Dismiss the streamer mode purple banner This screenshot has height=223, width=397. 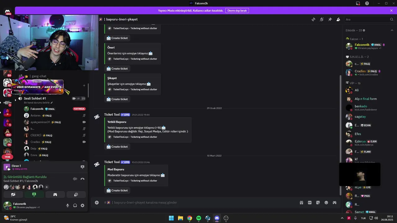point(391,11)
